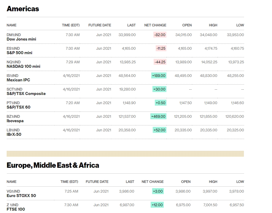Image resolution: width=272 pixels, height=213 pixels.
Task: Open the Euro STOXX 50 link
Action: (x=21, y=196)
